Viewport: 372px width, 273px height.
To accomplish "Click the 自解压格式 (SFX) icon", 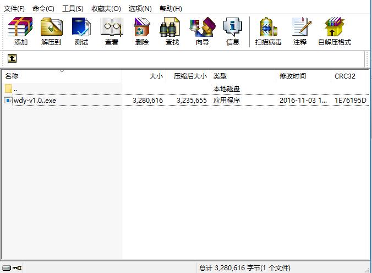I will (x=334, y=31).
